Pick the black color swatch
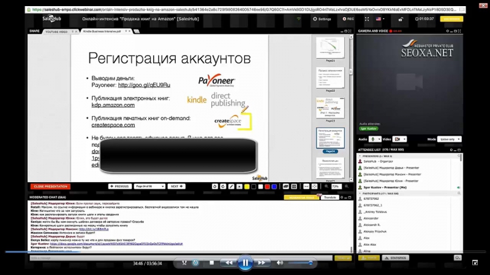The width and height of the screenshot is (490, 275). [x=254, y=186]
